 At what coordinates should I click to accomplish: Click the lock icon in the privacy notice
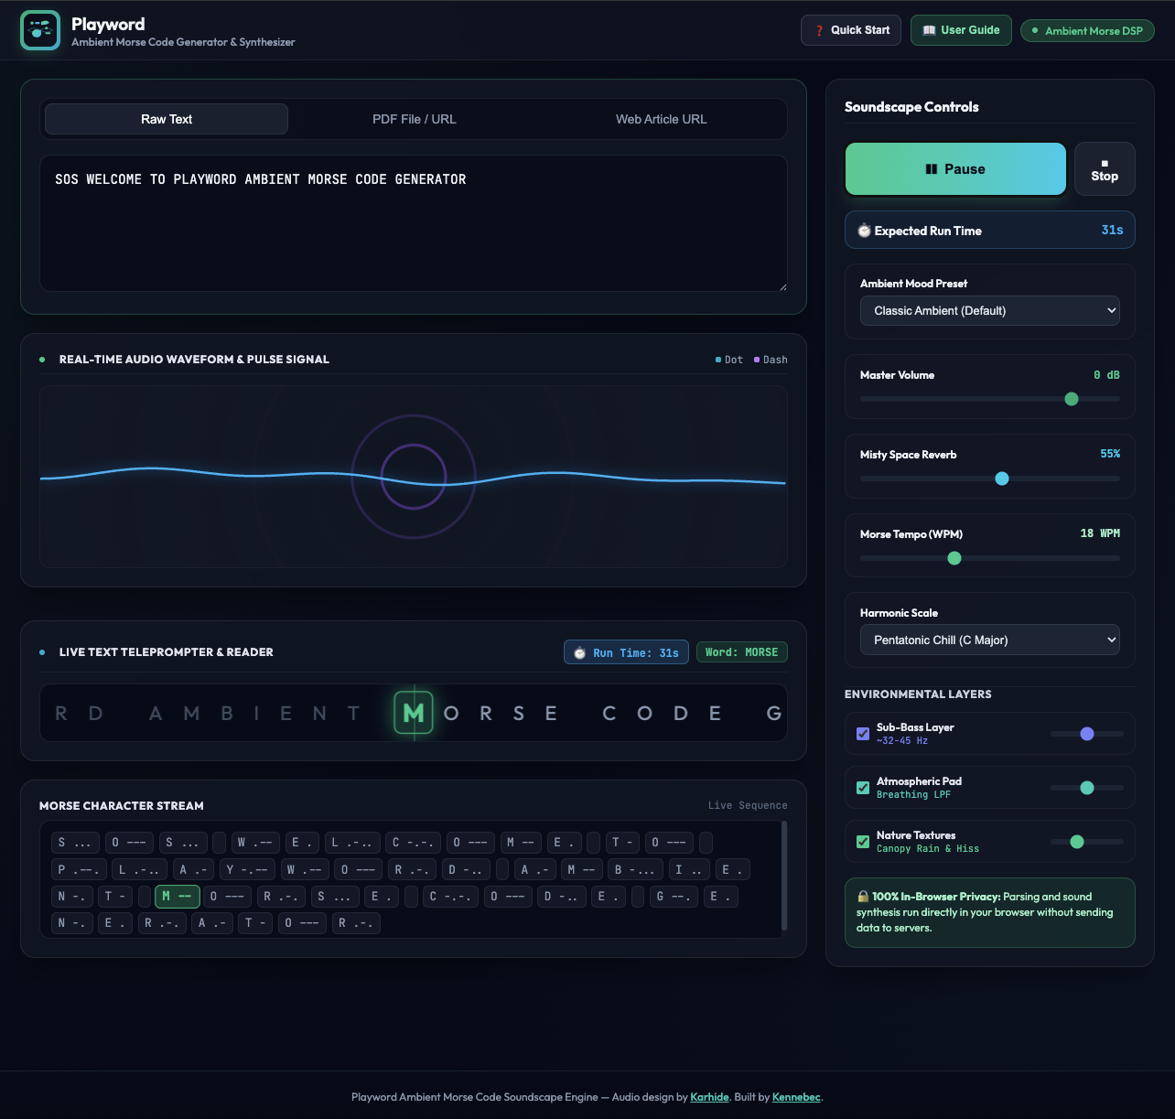863,897
